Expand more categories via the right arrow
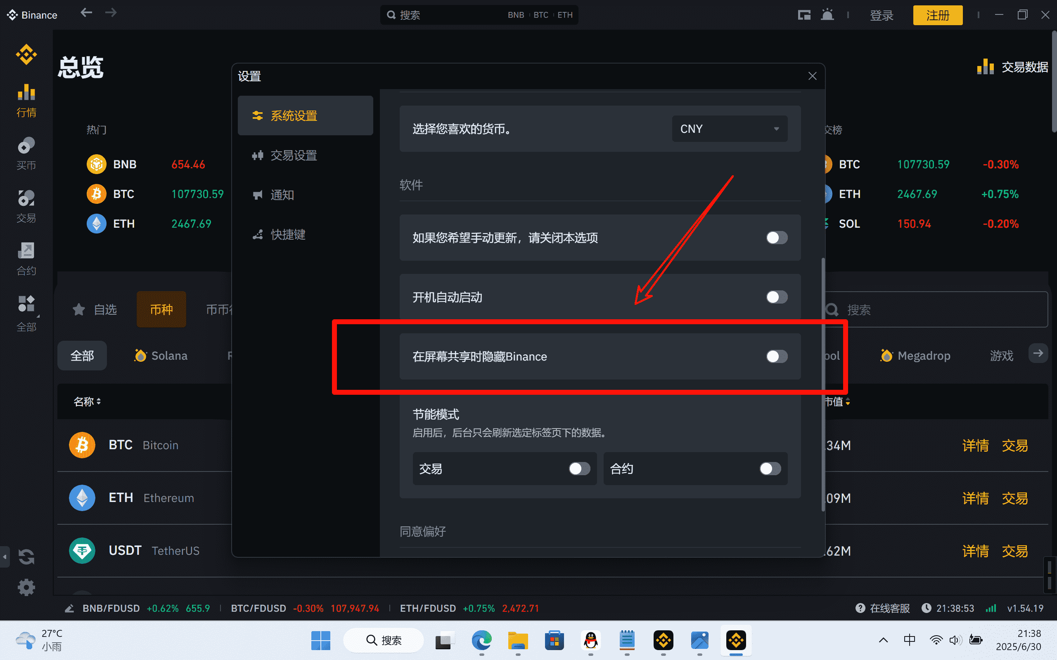Screen dimensions: 1057x660 click(1038, 353)
